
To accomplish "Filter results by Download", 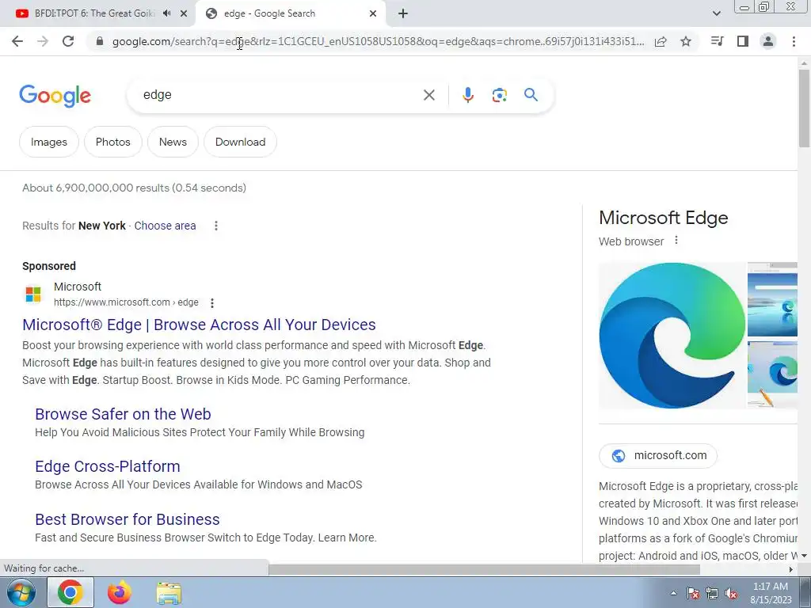I will tap(241, 142).
